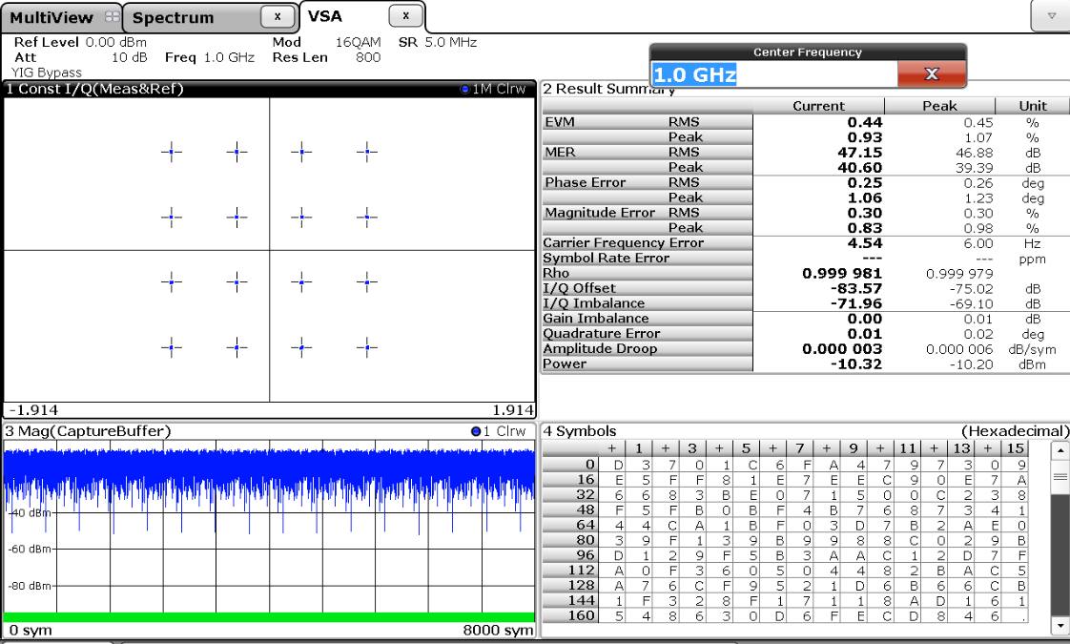Click the -1.914 constellation axis label
1070x644 pixels.
point(33,410)
